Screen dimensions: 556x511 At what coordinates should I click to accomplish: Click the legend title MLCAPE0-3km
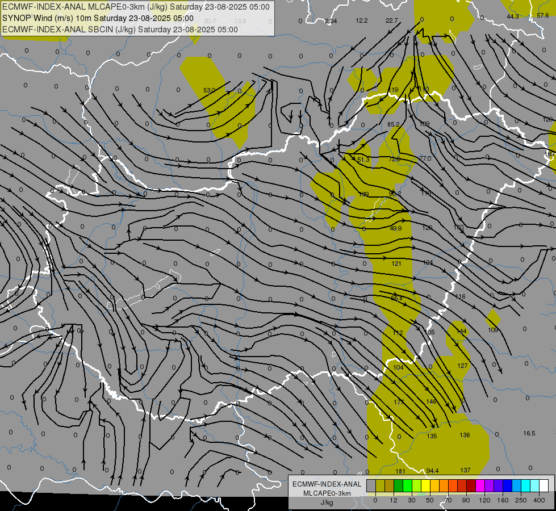pos(327,493)
